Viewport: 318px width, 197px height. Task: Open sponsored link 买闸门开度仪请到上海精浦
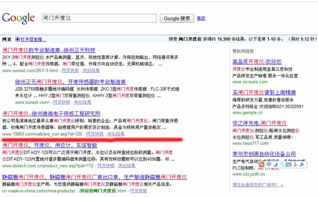[x=264, y=93]
